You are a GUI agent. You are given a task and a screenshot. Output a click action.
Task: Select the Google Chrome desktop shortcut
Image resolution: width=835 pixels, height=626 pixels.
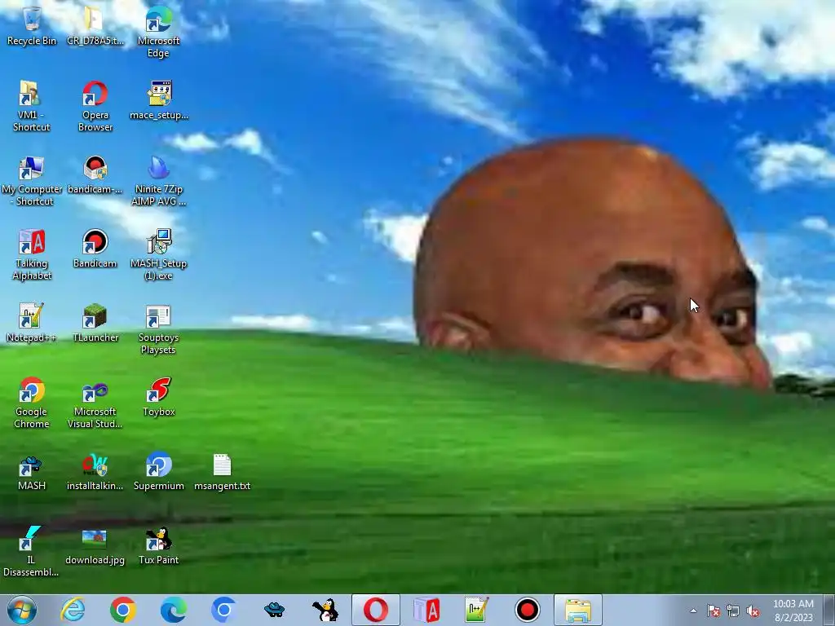coord(32,403)
